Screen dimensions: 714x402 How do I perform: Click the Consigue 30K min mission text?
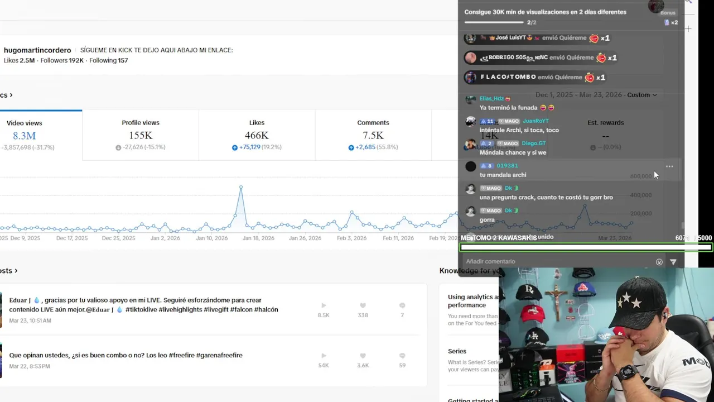[545, 12]
